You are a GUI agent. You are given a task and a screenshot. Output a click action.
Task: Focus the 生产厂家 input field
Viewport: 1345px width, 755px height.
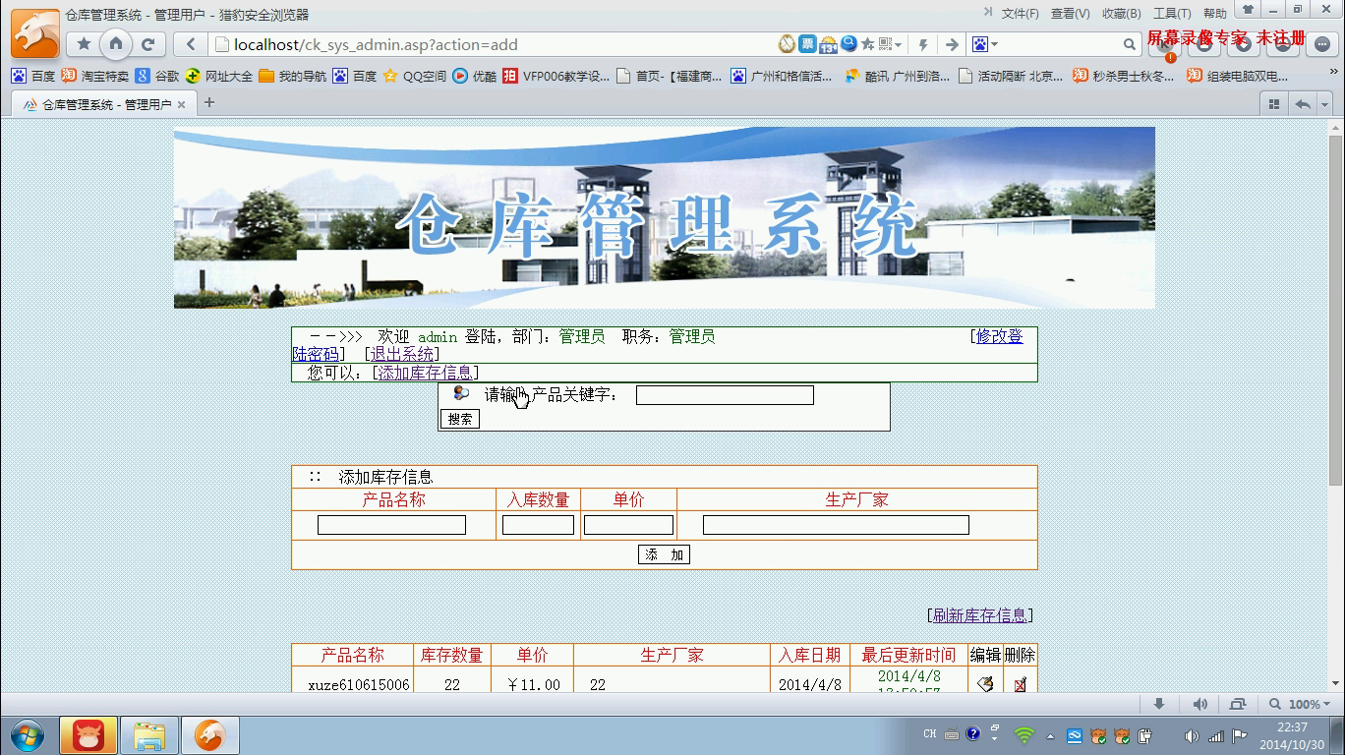click(836, 525)
